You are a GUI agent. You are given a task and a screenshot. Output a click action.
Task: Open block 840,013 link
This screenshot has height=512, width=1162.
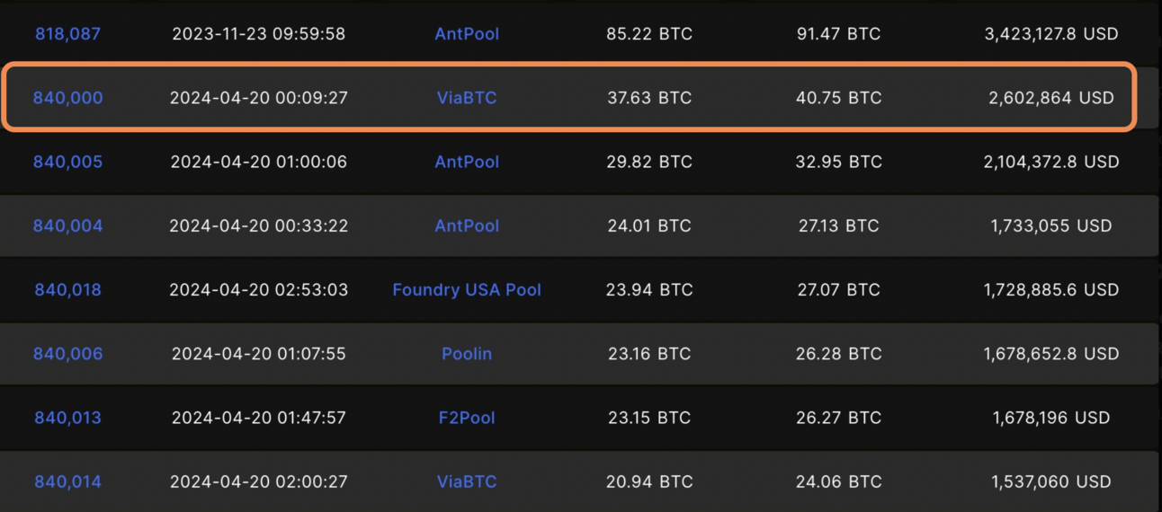click(67, 418)
